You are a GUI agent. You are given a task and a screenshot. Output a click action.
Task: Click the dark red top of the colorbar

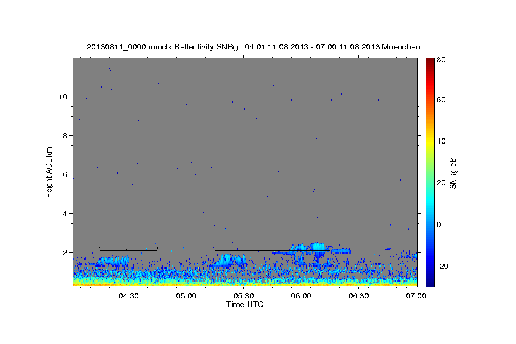pos(430,61)
